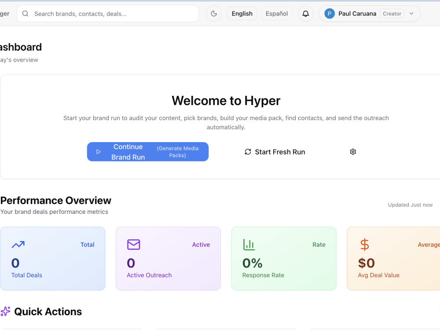Image resolution: width=440 pixels, height=330 pixels.
Task: Click the Creator role badge
Action: point(392,14)
